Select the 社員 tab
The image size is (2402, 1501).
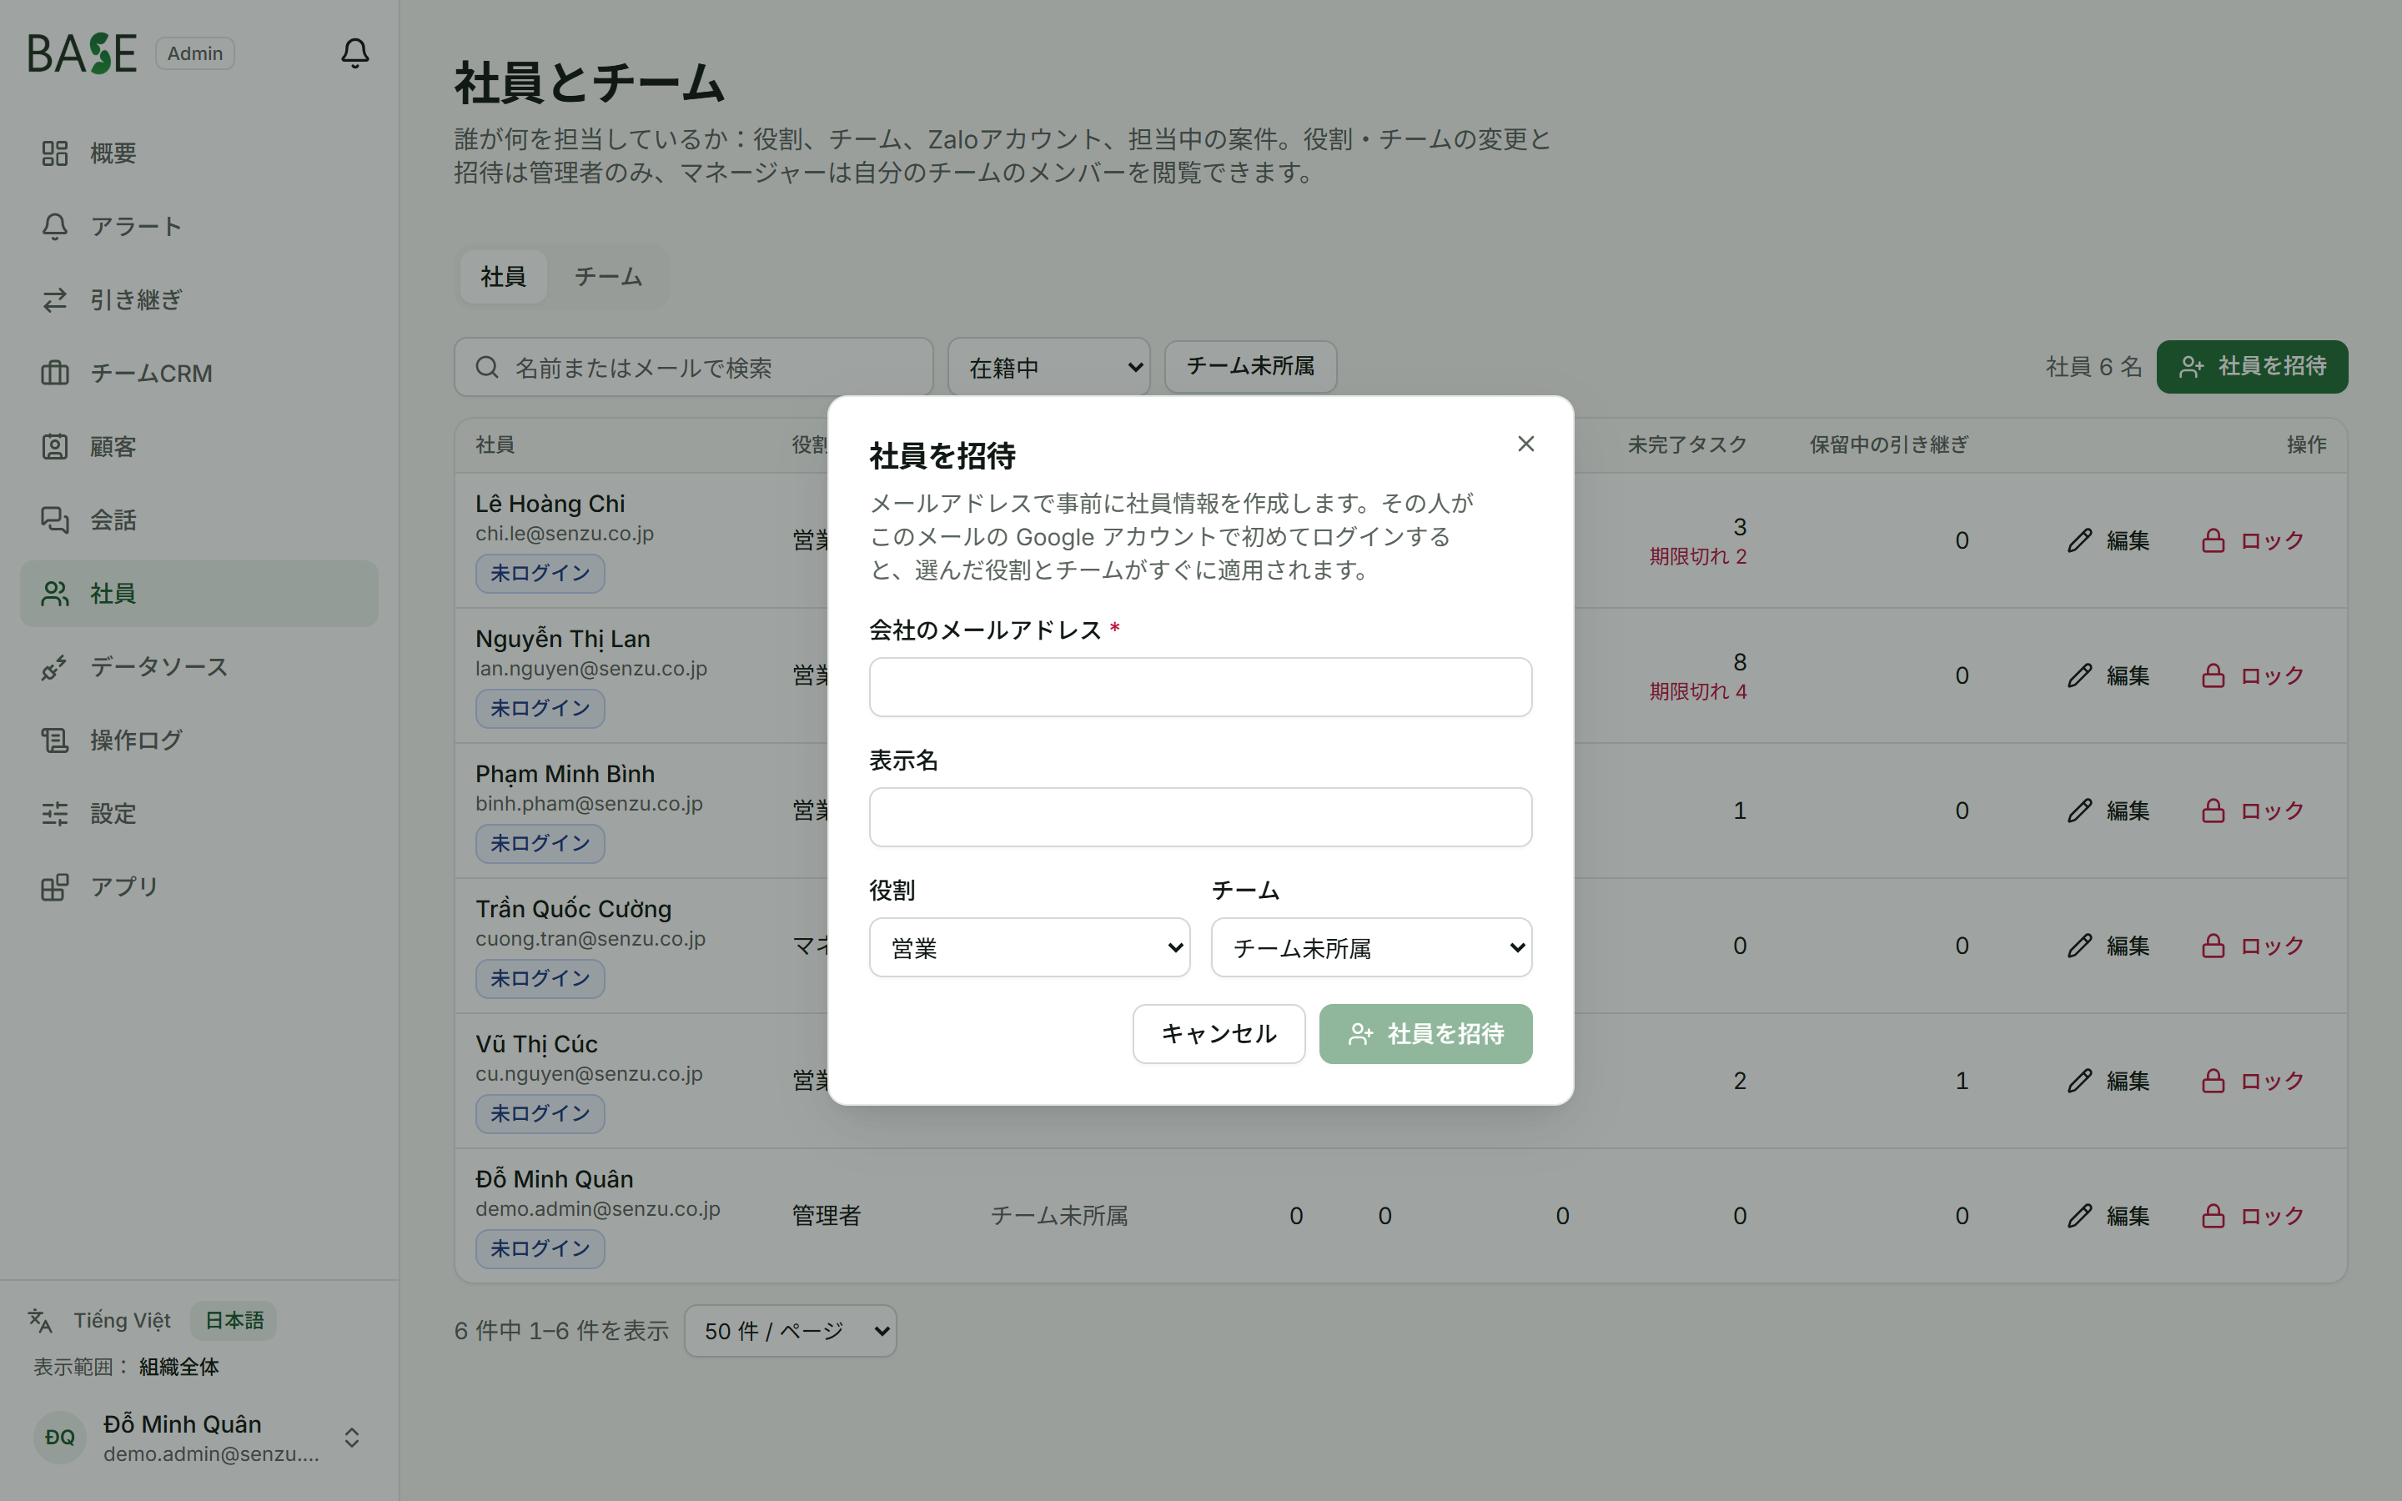pyautogui.click(x=502, y=276)
